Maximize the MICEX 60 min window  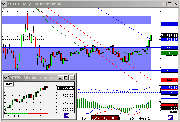click(x=66, y=78)
